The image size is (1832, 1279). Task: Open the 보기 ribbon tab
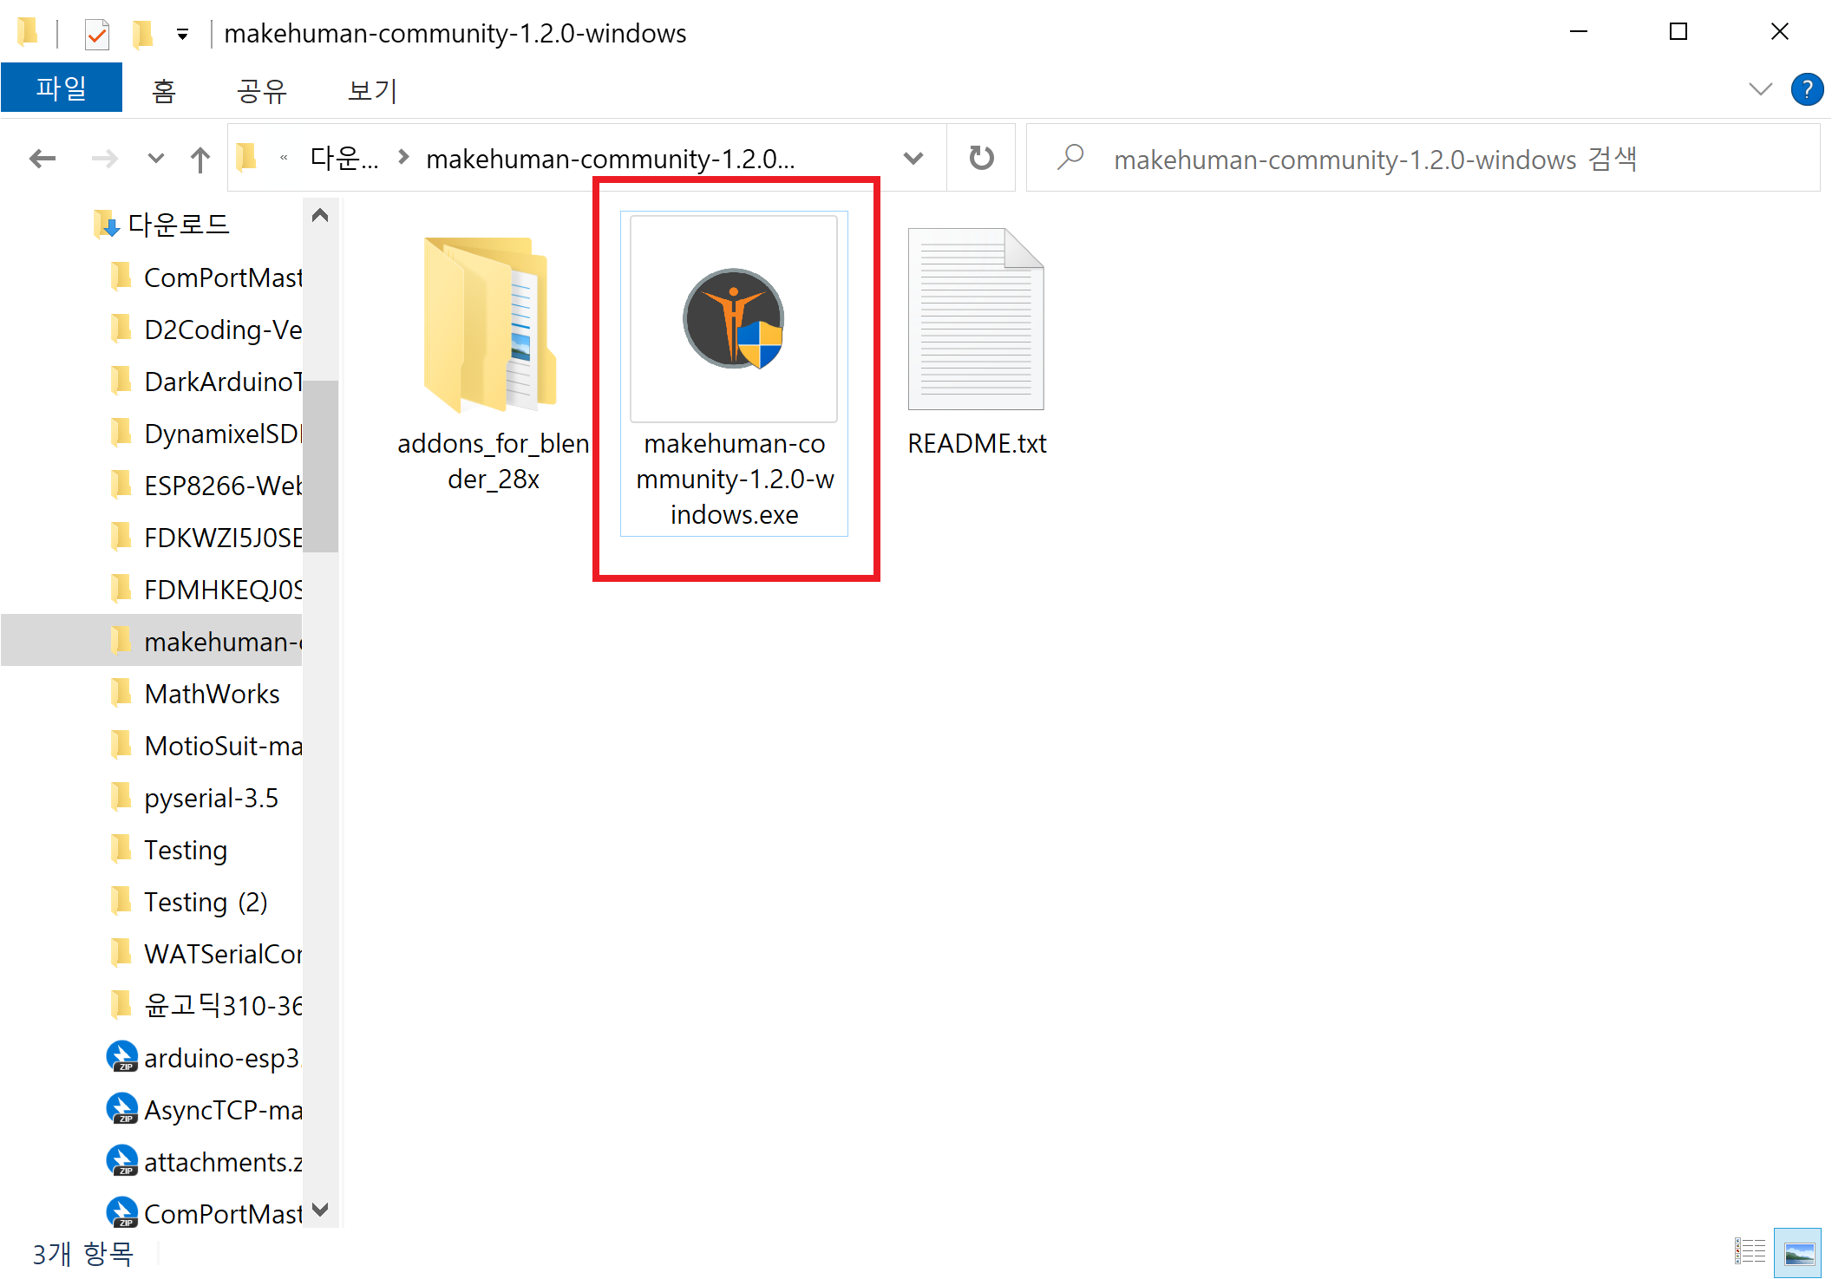371,90
